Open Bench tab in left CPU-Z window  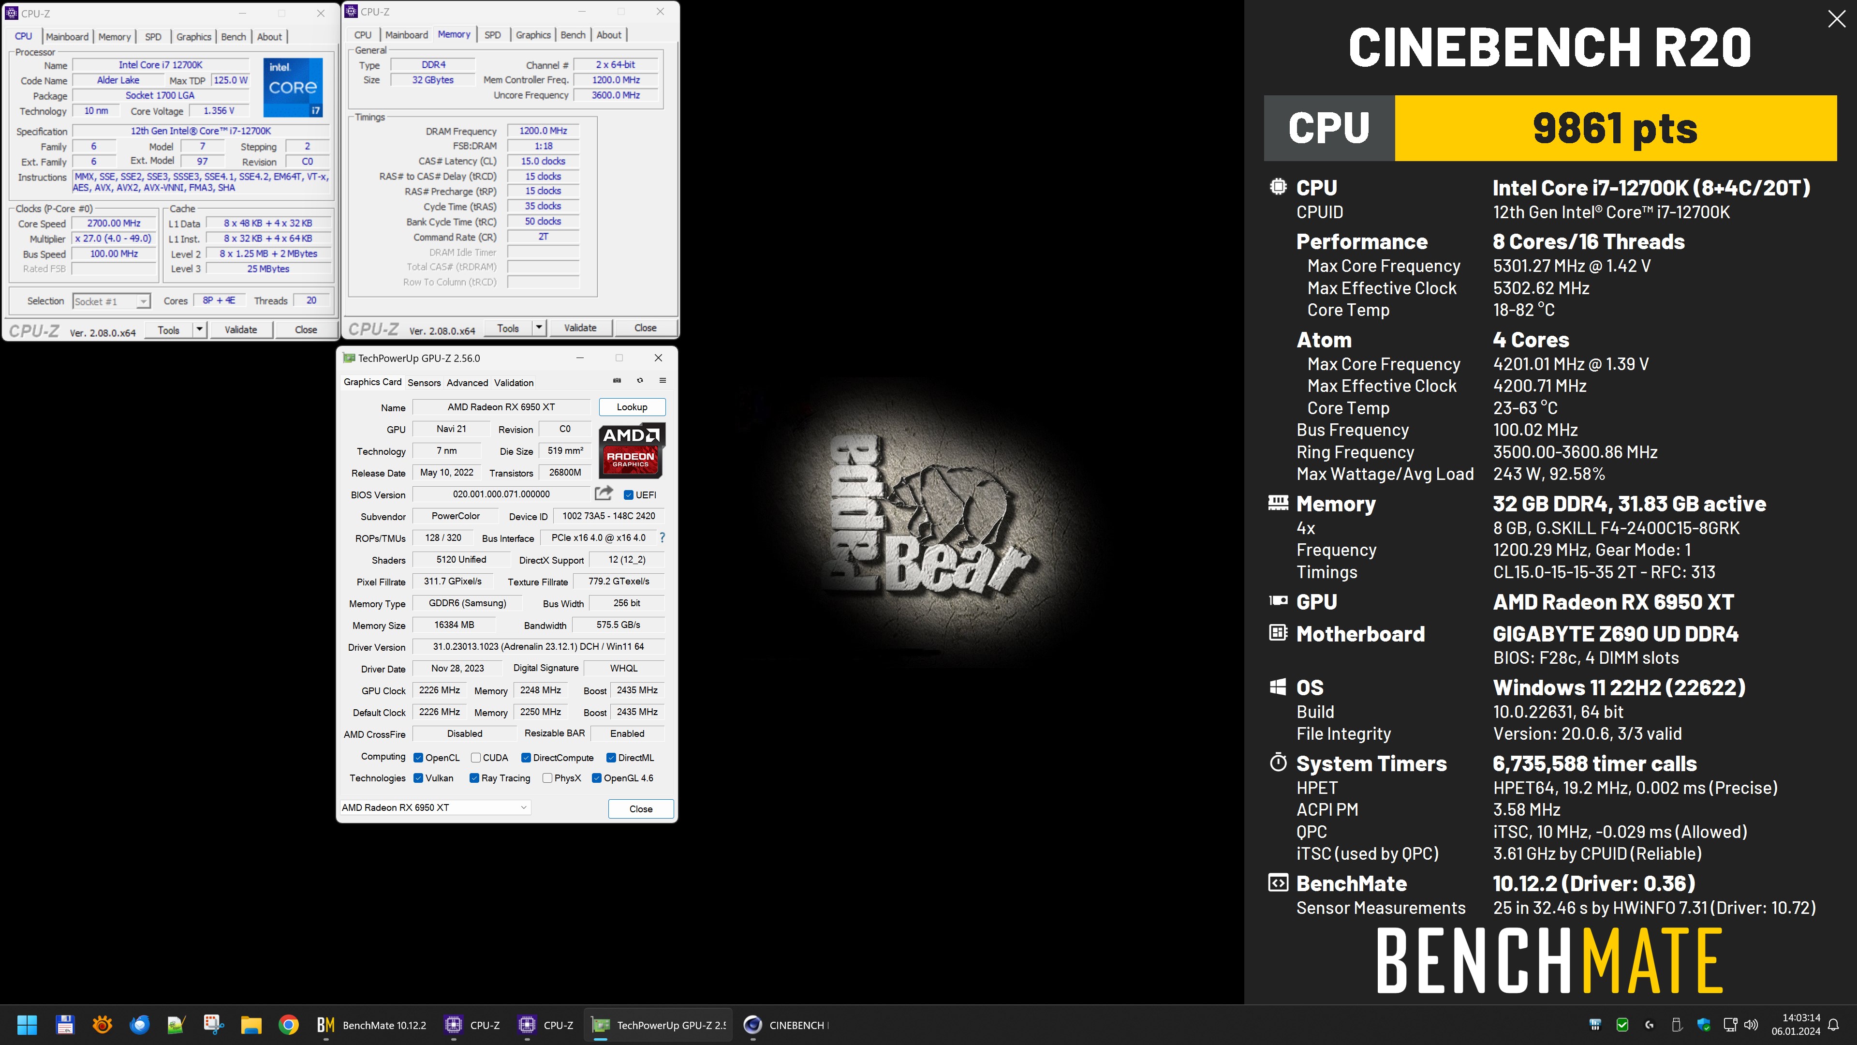[x=233, y=37]
